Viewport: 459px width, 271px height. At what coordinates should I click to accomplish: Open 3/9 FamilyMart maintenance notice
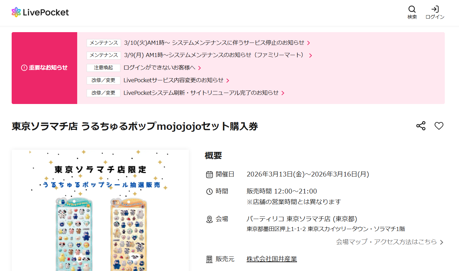click(214, 55)
